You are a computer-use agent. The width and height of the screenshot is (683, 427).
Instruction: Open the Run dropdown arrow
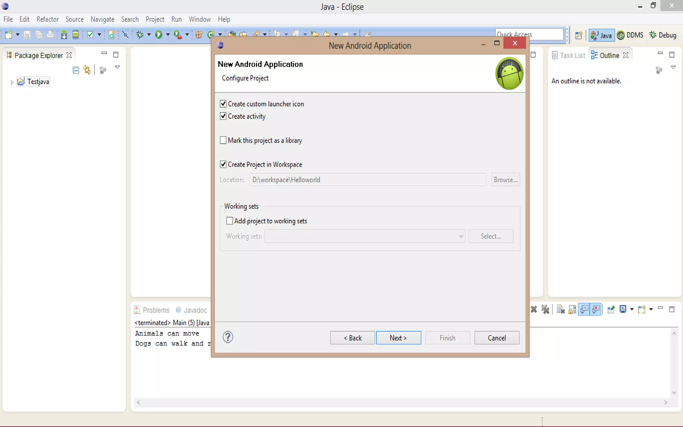[168, 34]
